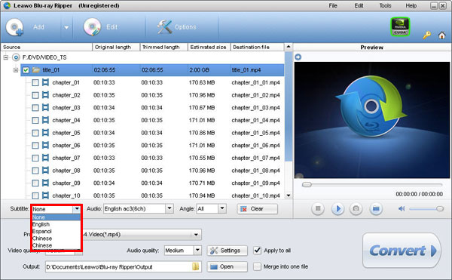The width and height of the screenshot is (452, 280).
Task: Open the Help menu
Action: click(x=411, y=5)
